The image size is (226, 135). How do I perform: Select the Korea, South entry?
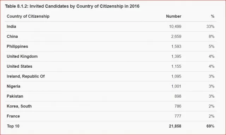[x=19, y=106]
